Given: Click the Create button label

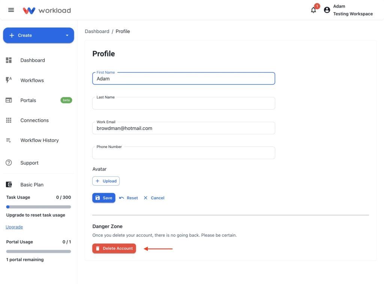Looking at the screenshot, I should pyautogui.click(x=25, y=35).
